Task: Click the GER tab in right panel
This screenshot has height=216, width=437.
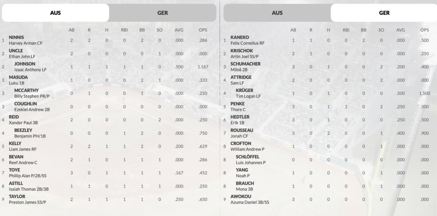Action: click(x=384, y=13)
